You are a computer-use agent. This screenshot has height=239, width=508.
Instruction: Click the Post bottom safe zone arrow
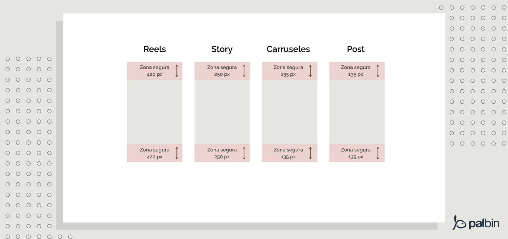tap(378, 153)
